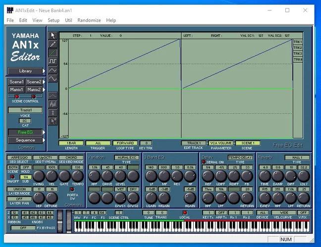The height and width of the screenshot is (247, 321).
Task: Open the SCENE 1 selector
Action: pos(248,143)
